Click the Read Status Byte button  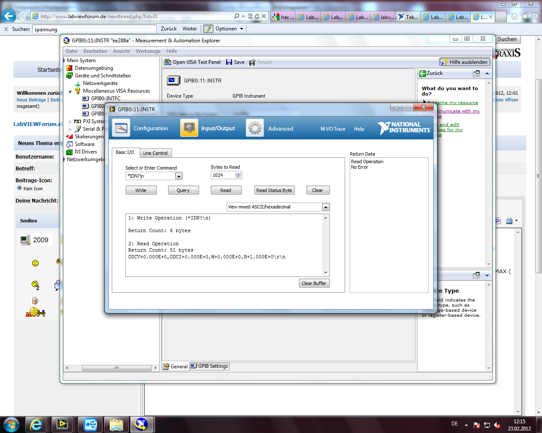(x=274, y=190)
